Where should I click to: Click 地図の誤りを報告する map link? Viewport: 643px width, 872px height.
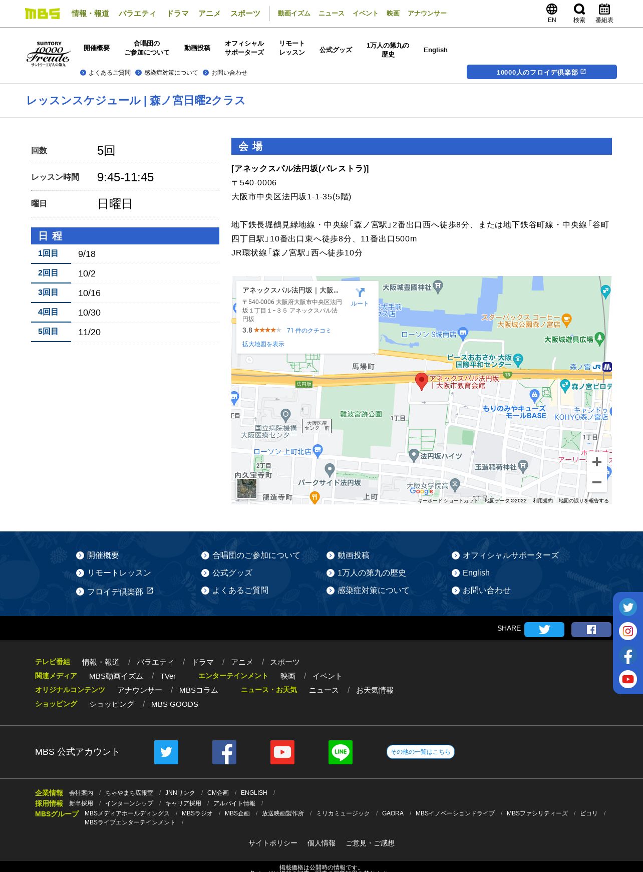point(584,501)
